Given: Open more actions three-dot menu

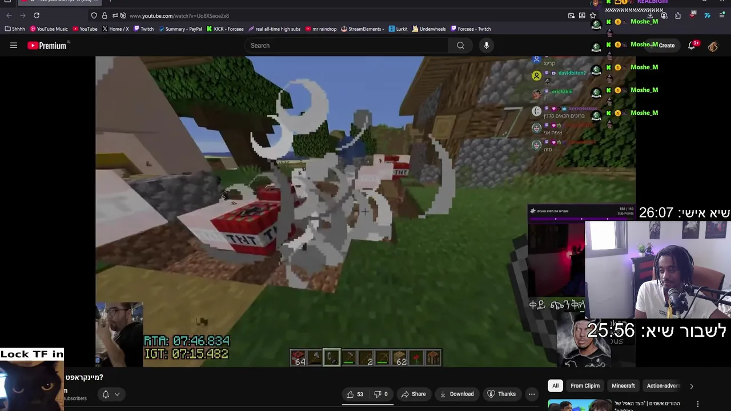Looking at the screenshot, I should point(532,394).
